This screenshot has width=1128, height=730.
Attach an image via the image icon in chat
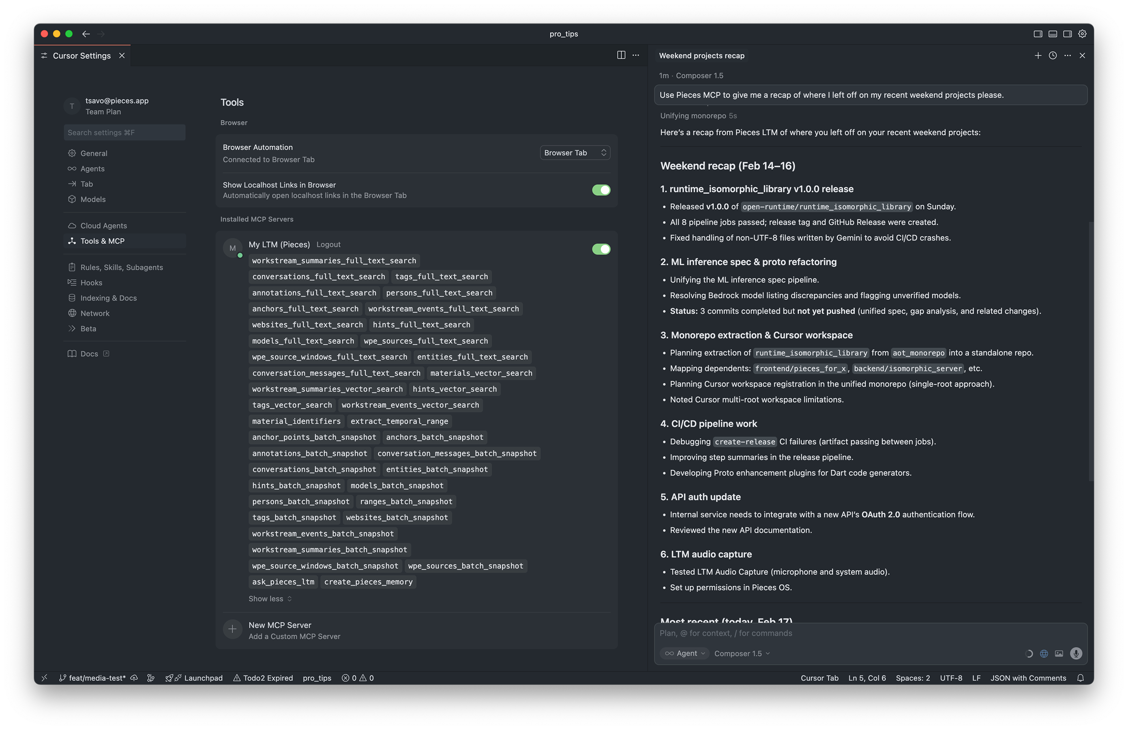pos(1059,653)
